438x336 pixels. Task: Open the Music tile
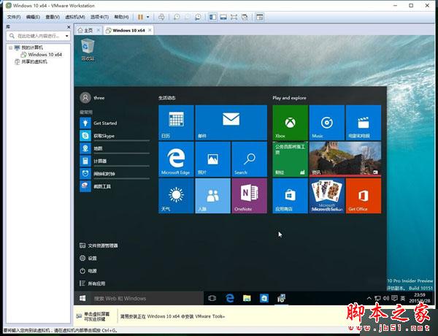tap(326, 122)
